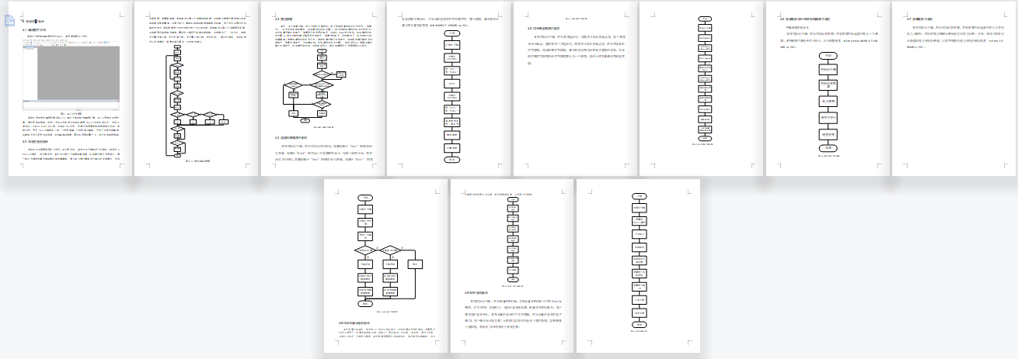The image size is (1018, 359).
Task: Click the gray embedded screenshot on page one
Action: point(71,74)
